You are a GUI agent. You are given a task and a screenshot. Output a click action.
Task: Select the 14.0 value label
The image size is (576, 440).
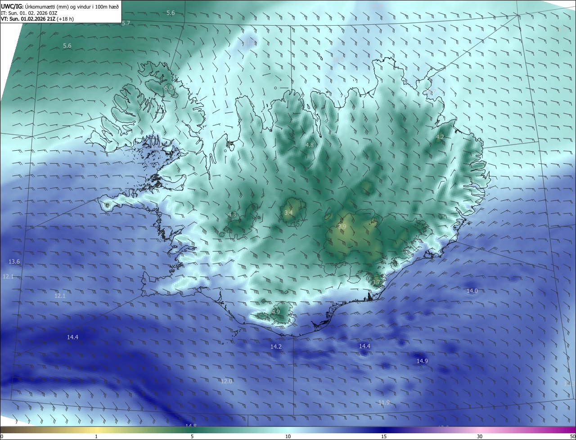pos(472,291)
